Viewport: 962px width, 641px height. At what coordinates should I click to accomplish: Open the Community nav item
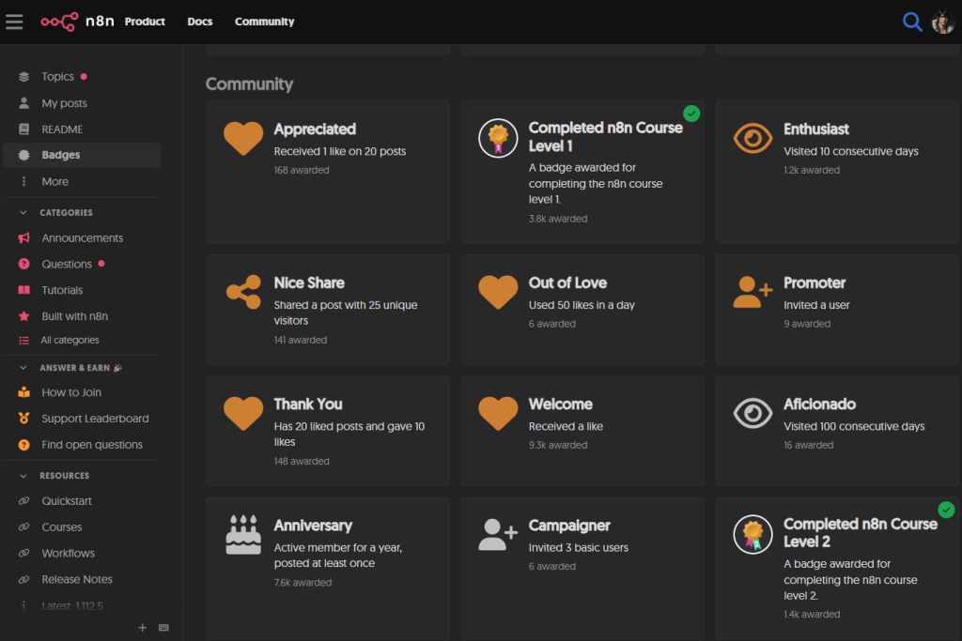tap(264, 22)
